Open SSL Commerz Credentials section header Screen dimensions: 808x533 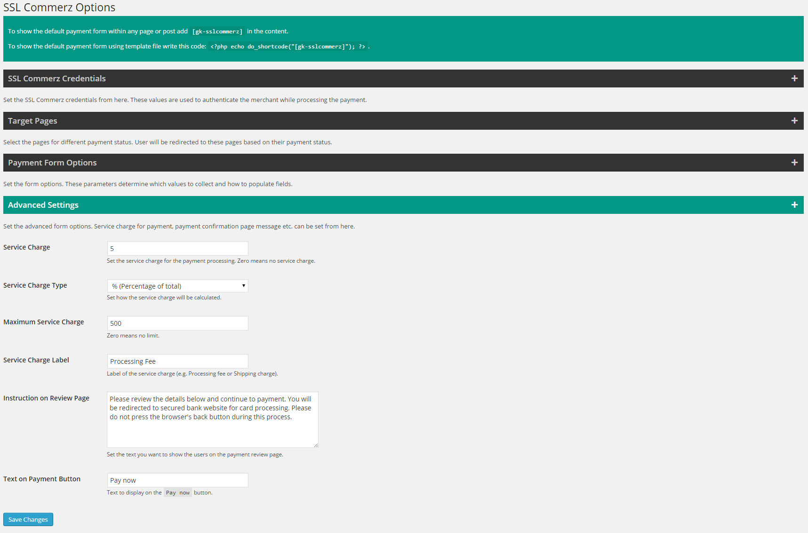[403, 78]
